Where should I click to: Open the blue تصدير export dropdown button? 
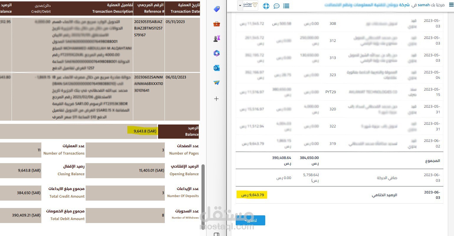click(x=250, y=220)
